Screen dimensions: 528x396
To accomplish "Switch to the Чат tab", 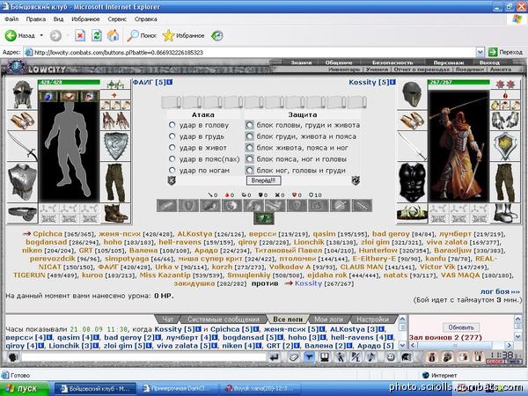I will 168,319.
